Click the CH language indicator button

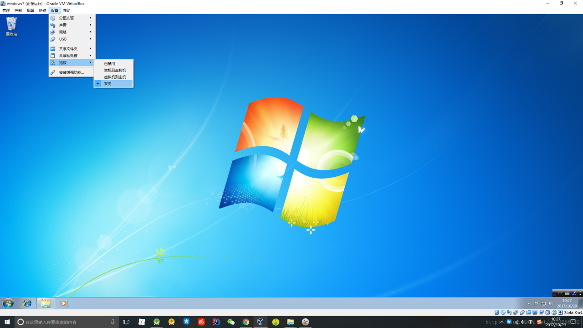coord(560,293)
